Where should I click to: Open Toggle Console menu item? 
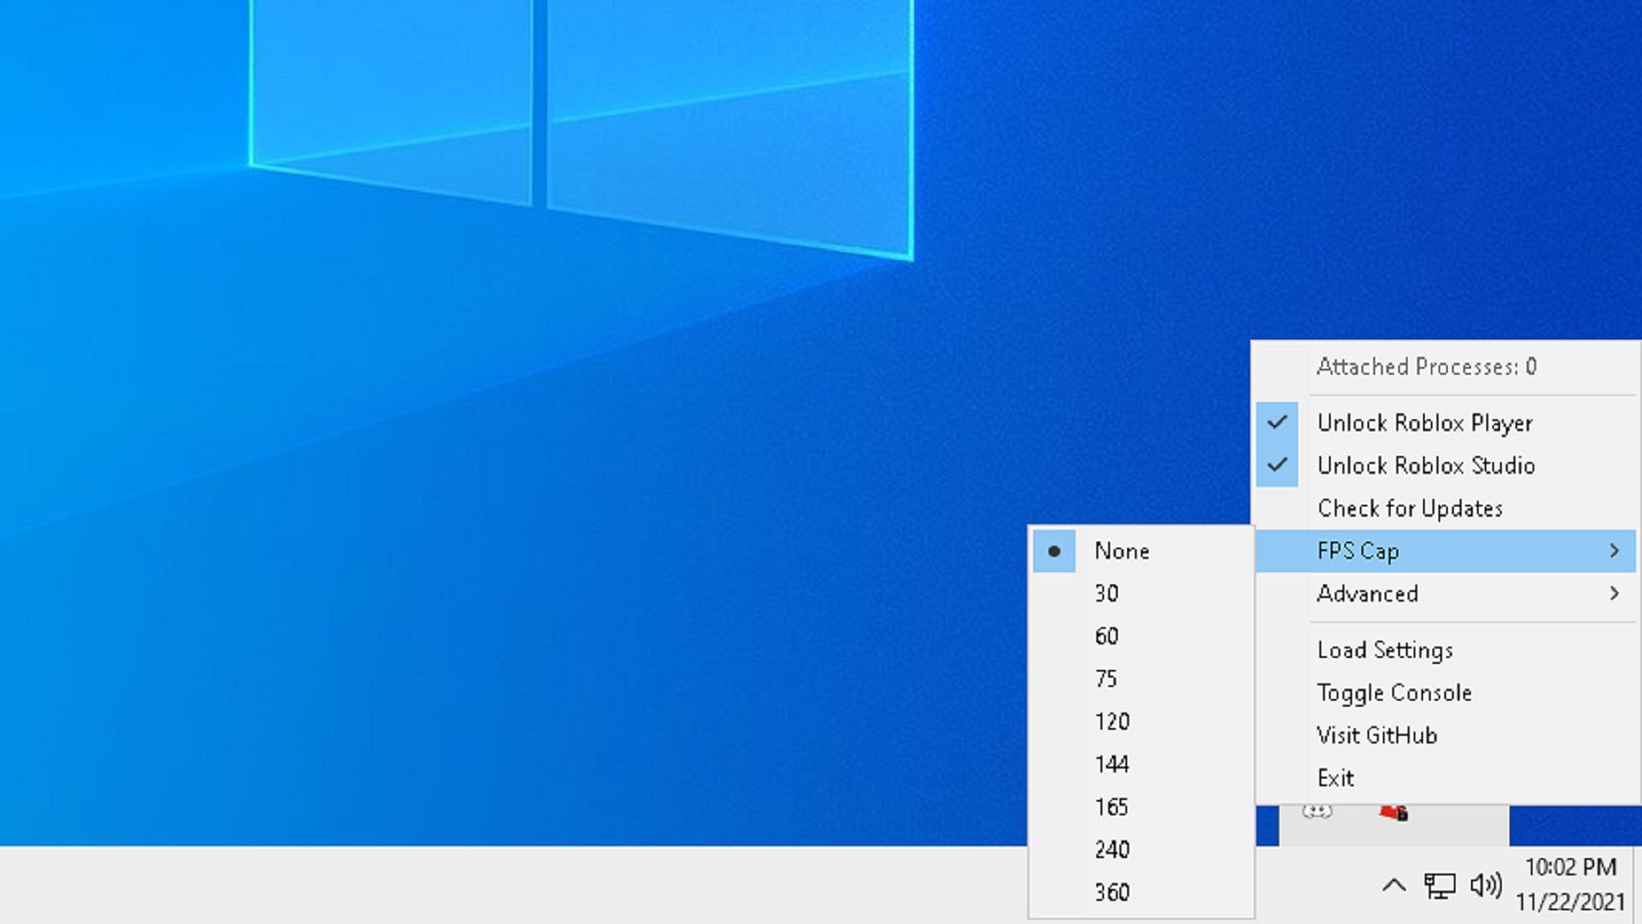1394,693
